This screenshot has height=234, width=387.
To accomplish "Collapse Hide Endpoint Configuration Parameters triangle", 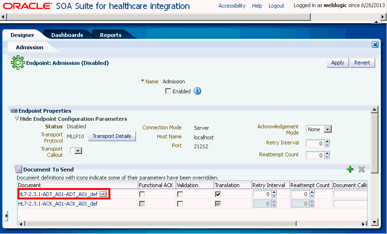I will coord(17,119).
